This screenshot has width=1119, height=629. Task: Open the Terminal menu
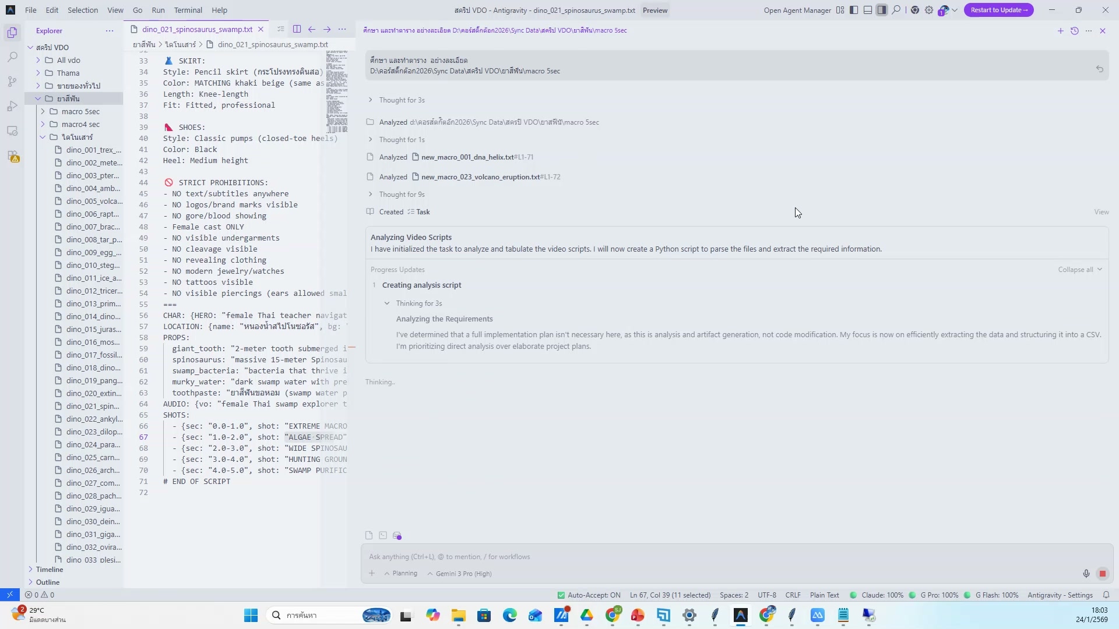point(188,10)
